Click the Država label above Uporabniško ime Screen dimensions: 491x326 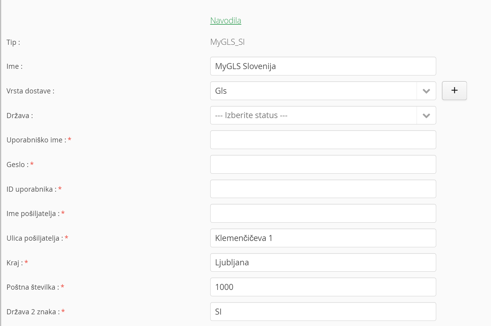click(20, 116)
